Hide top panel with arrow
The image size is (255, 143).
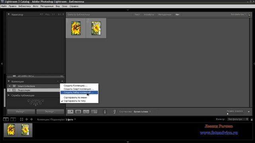click(x=127, y=10)
